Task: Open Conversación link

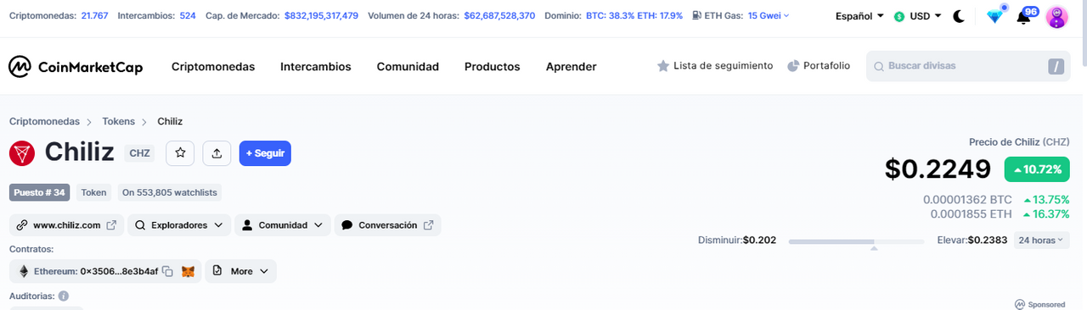Action: (x=388, y=225)
